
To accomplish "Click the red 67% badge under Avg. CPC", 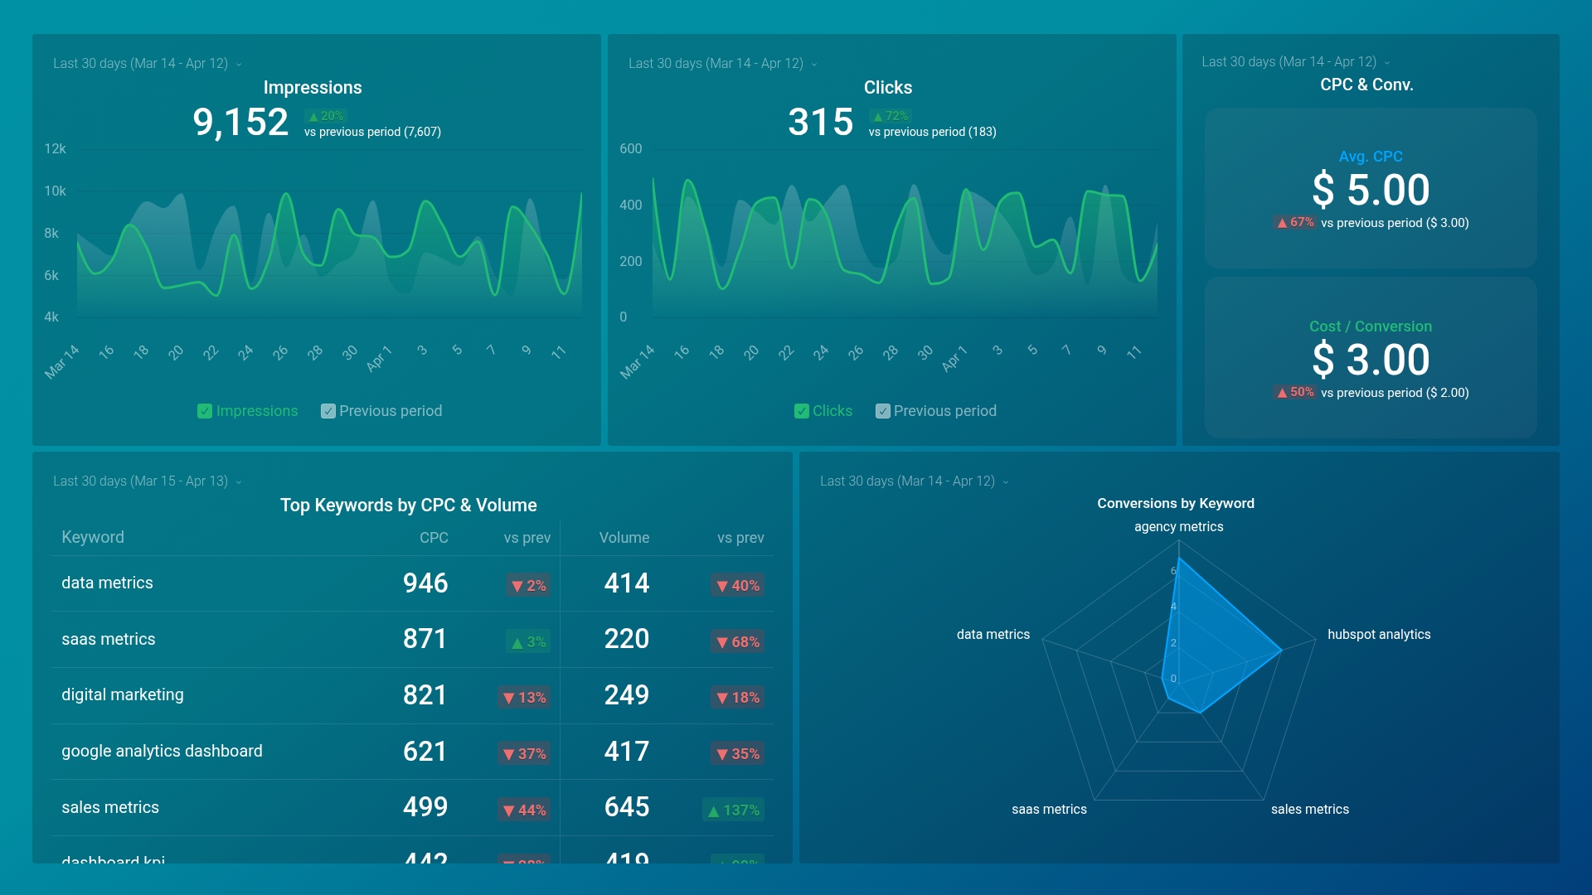I will tap(1294, 223).
